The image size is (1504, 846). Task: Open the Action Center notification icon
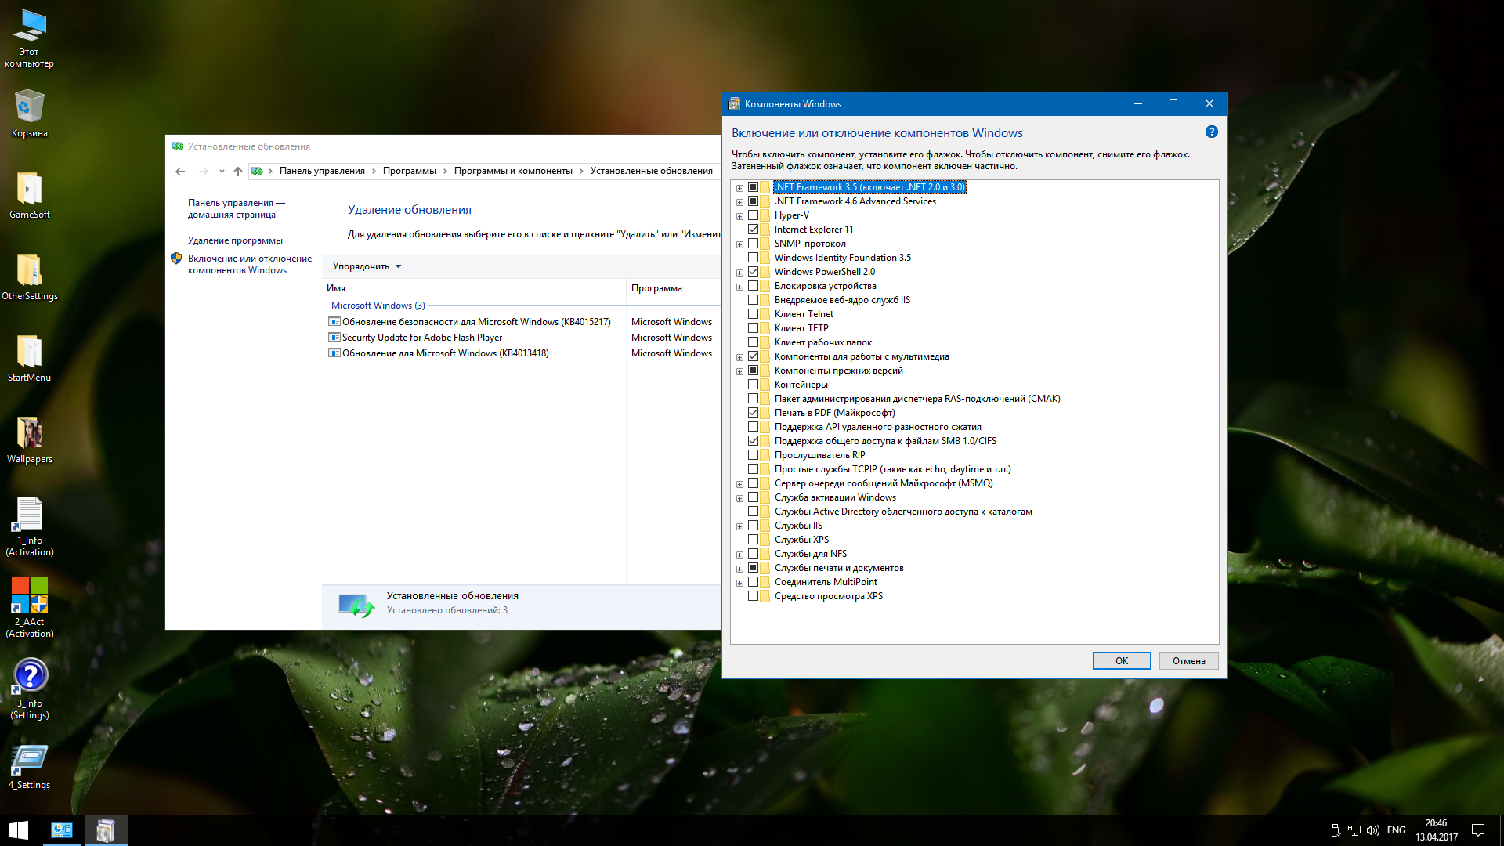coord(1478,830)
